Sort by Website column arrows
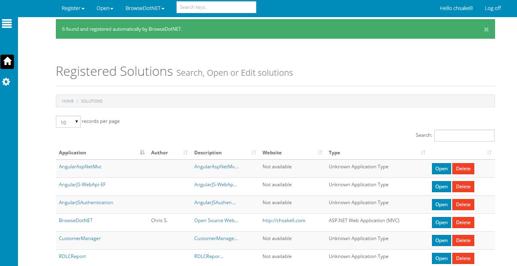517x266 pixels. (320, 153)
